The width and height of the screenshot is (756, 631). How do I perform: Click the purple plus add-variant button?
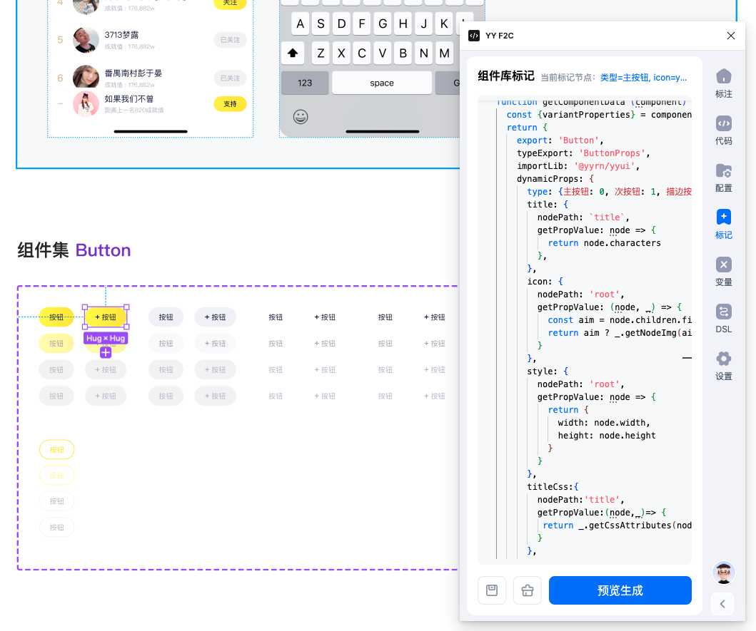106,352
